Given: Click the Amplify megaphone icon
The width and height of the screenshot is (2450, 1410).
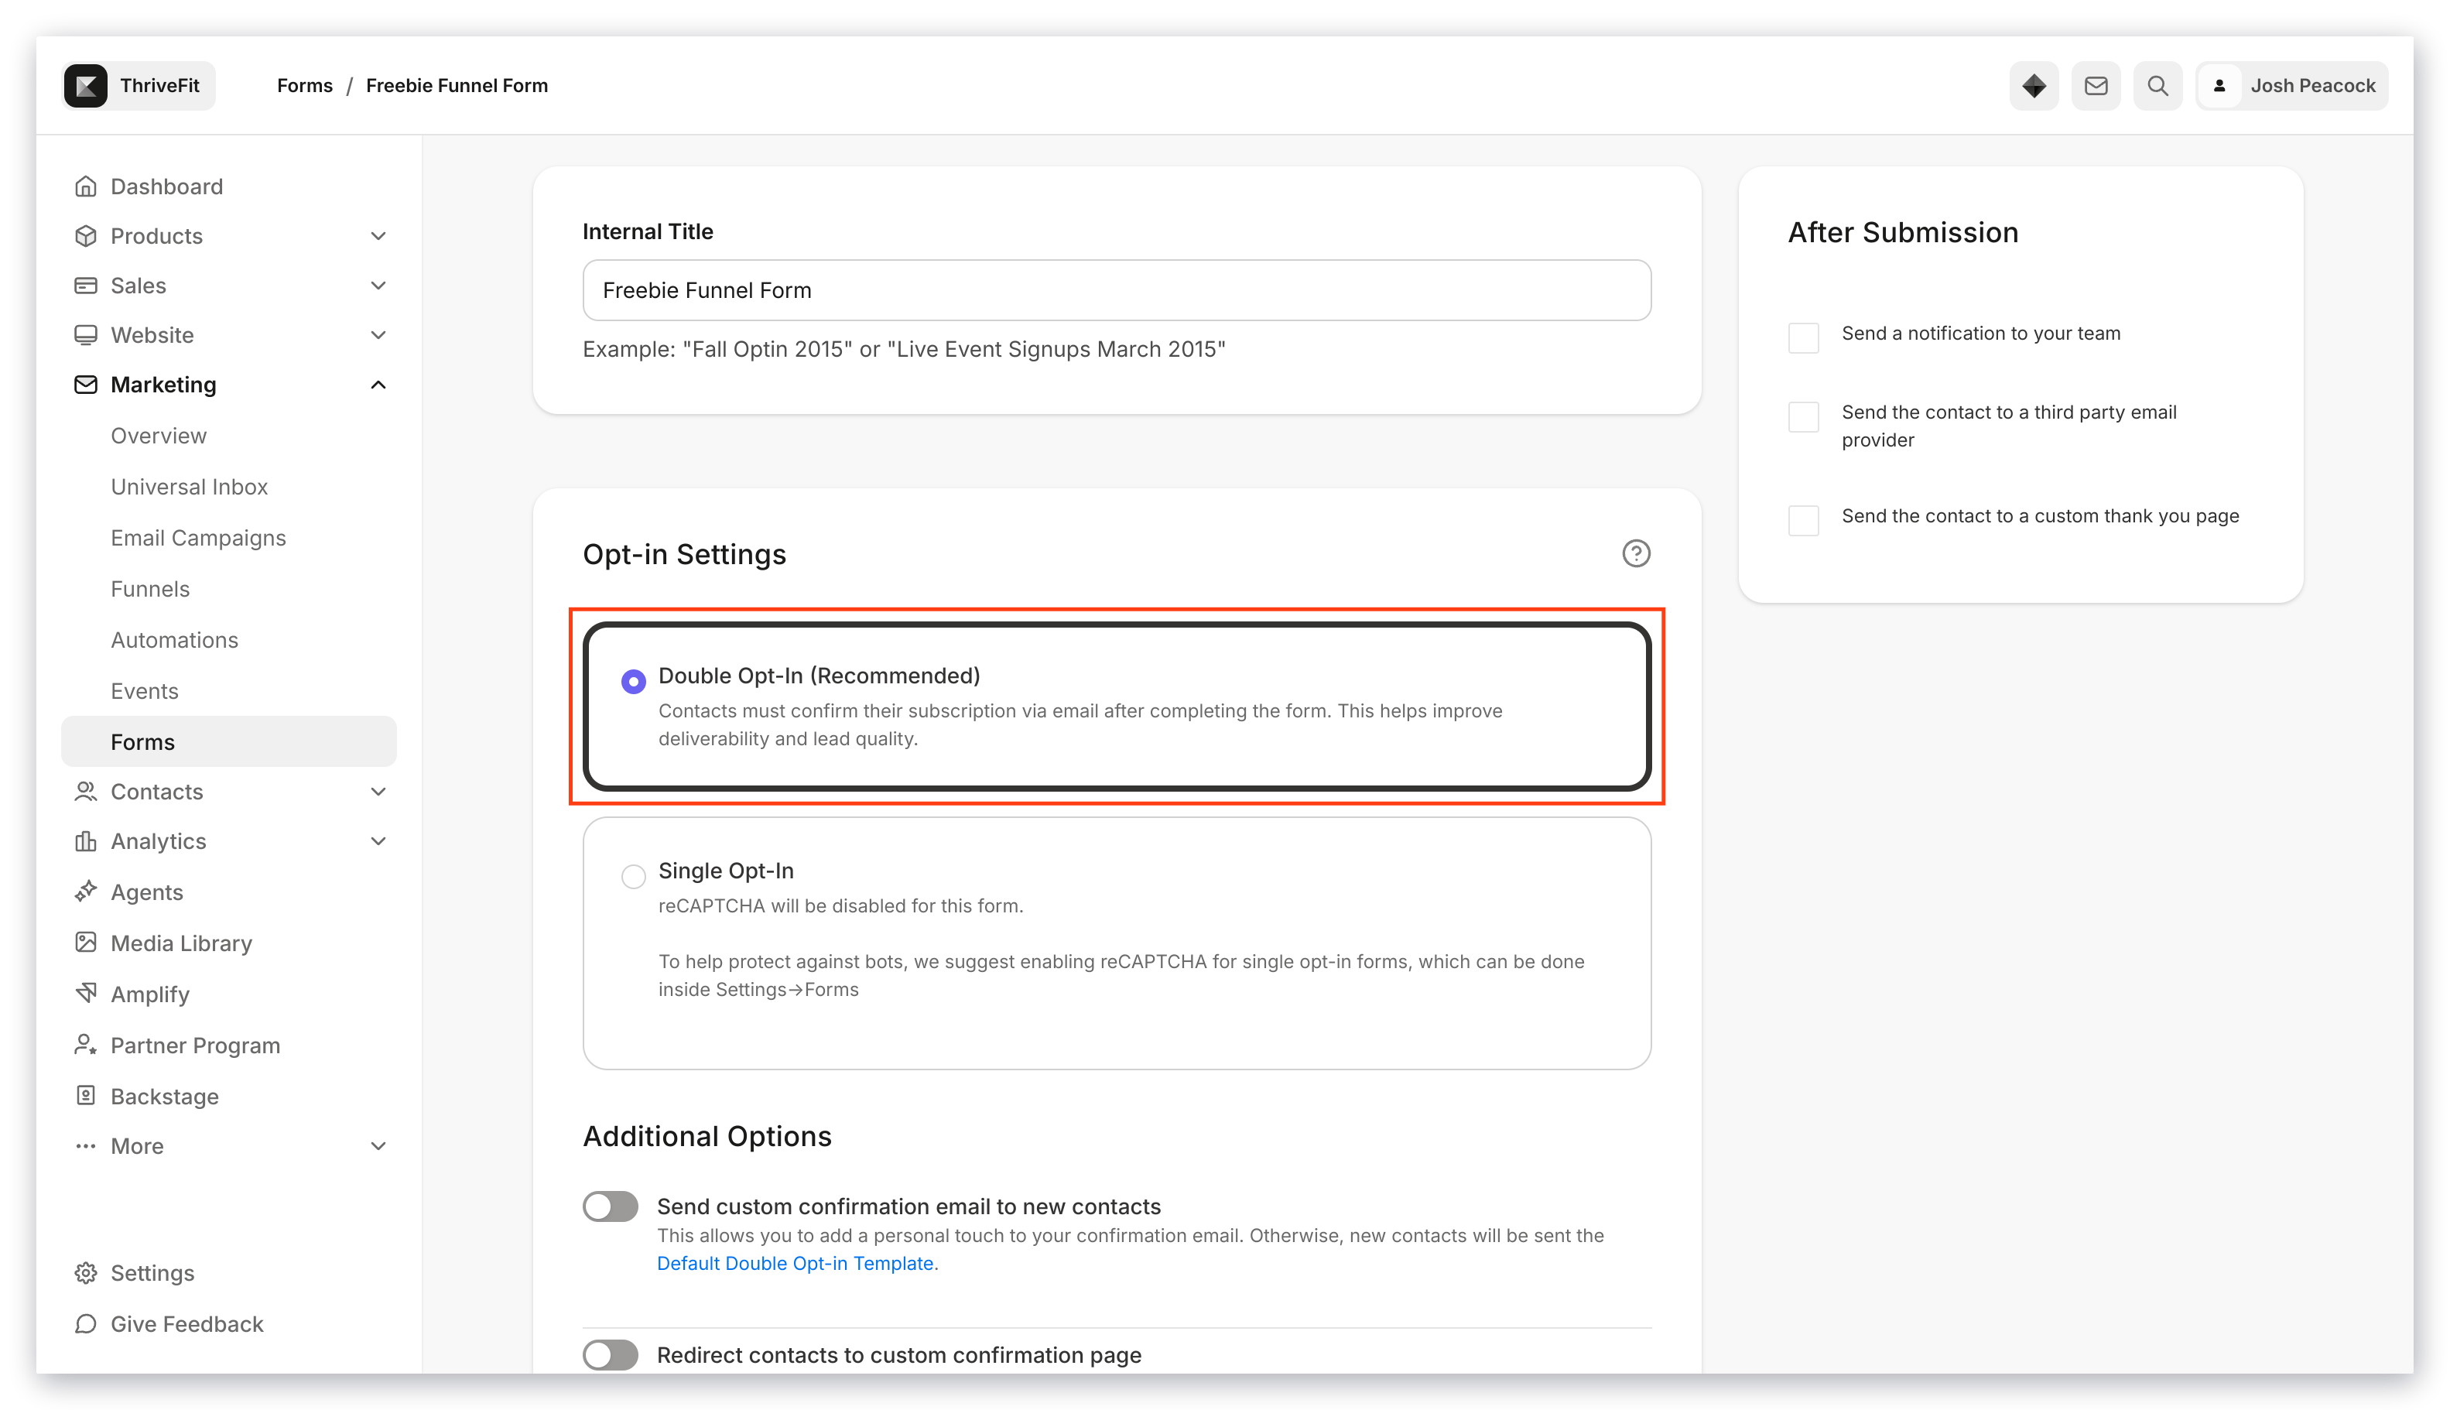Looking at the screenshot, I should pos(85,994).
